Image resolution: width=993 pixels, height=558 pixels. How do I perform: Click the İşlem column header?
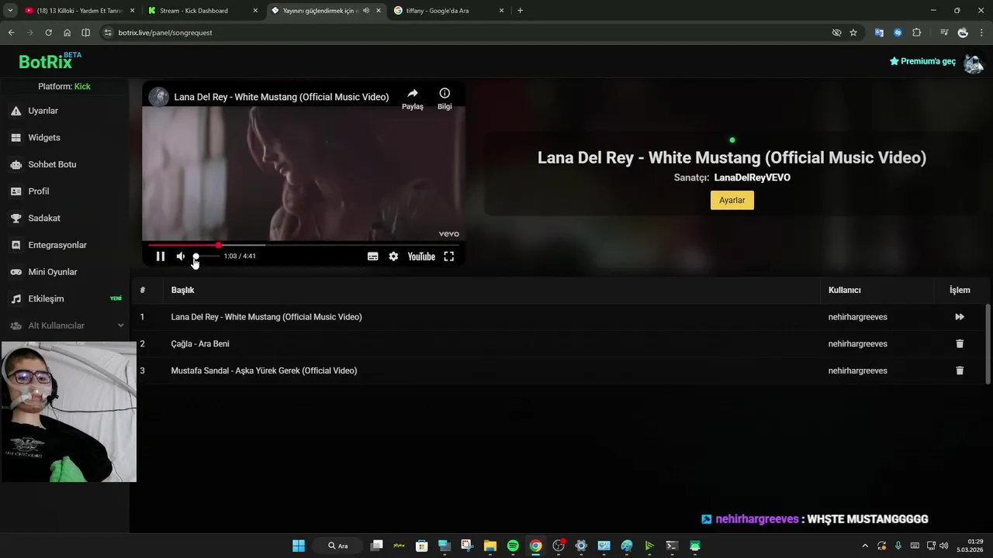pos(960,290)
